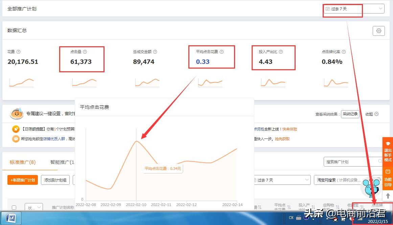
Task: Click the 采纳记录 link
Action: click(351, 114)
